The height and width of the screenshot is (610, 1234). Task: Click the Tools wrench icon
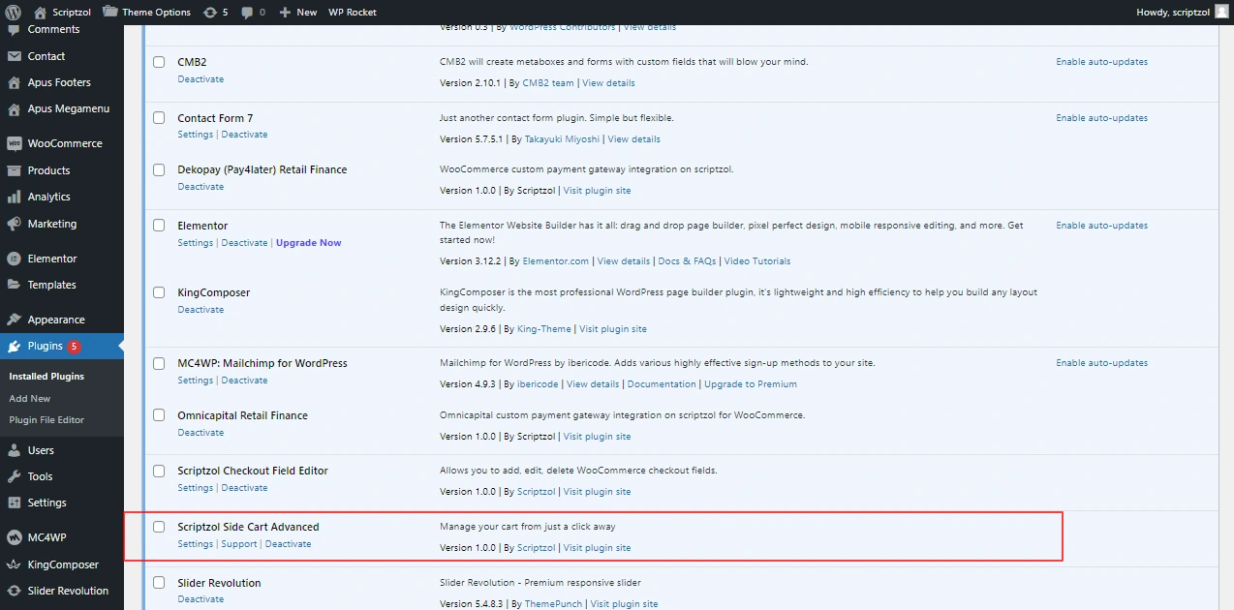(x=14, y=476)
